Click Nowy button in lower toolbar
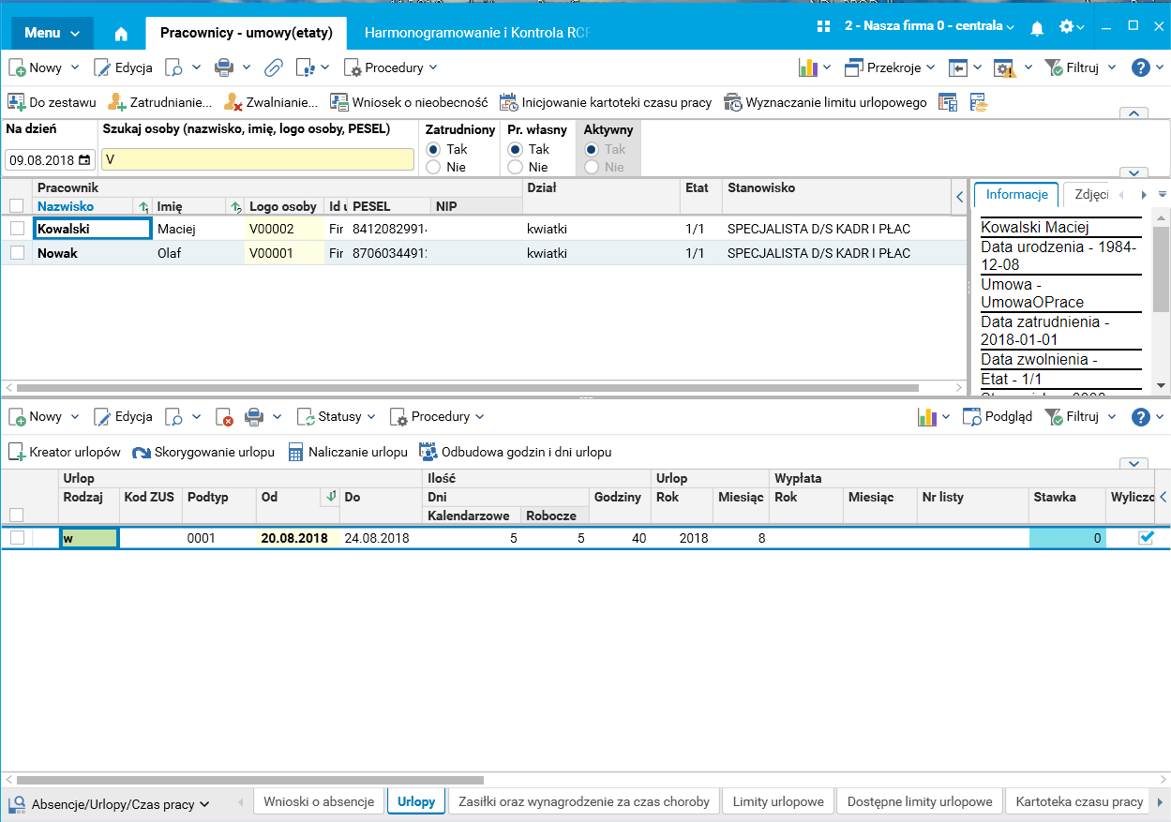Image resolution: width=1171 pixels, height=822 pixels. (x=36, y=417)
